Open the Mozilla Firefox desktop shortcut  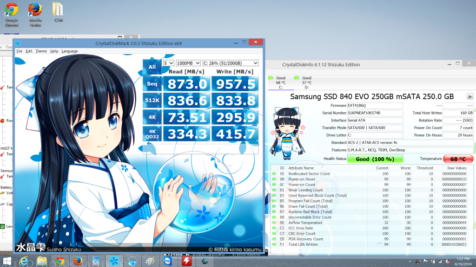click(35, 14)
